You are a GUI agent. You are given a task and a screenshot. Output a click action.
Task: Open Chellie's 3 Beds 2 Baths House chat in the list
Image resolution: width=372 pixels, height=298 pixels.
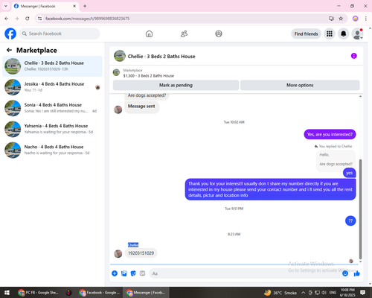(52, 66)
